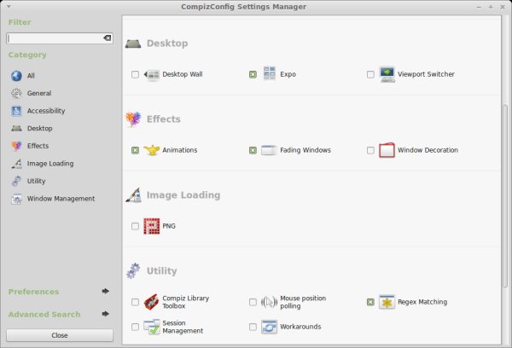This screenshot has width=512, height=348.
Task: Open the Session Management icon
Action: coord(152,327)
